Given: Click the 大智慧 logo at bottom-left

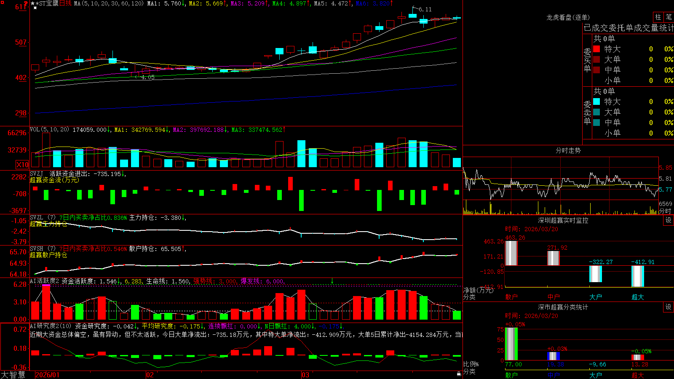Looking at the screenshot, I should pyautogui.click(x=13, y=375).
